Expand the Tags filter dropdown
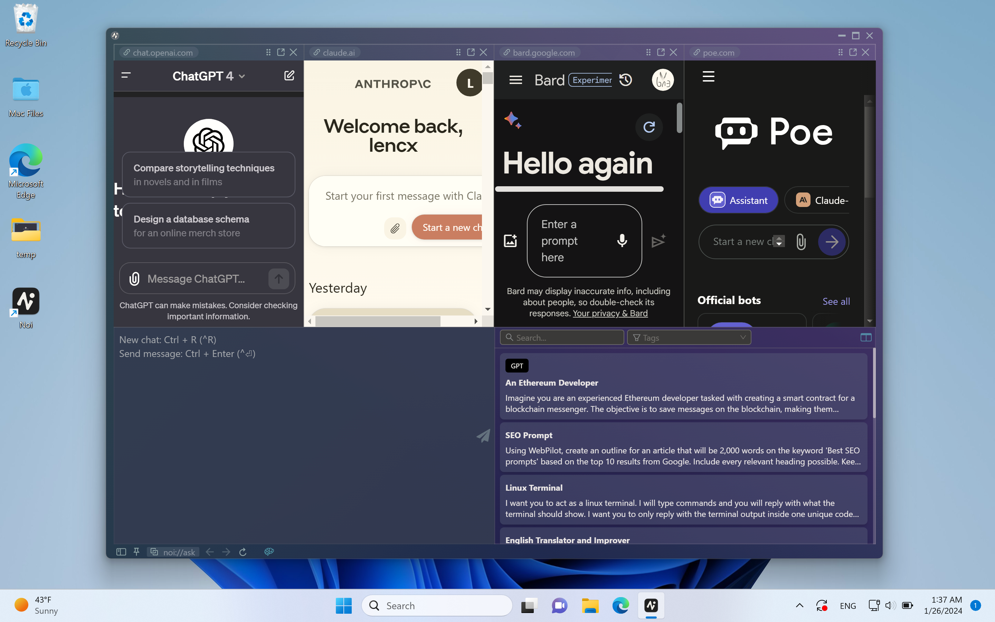The width and height of the screenshot is (995, 622). coord(689,337)
